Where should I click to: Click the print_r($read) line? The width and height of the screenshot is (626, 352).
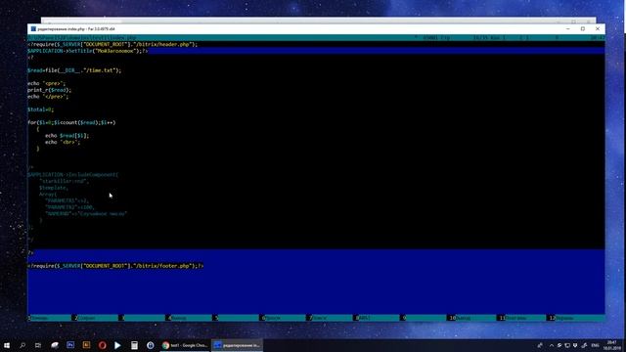pos(50,90)
